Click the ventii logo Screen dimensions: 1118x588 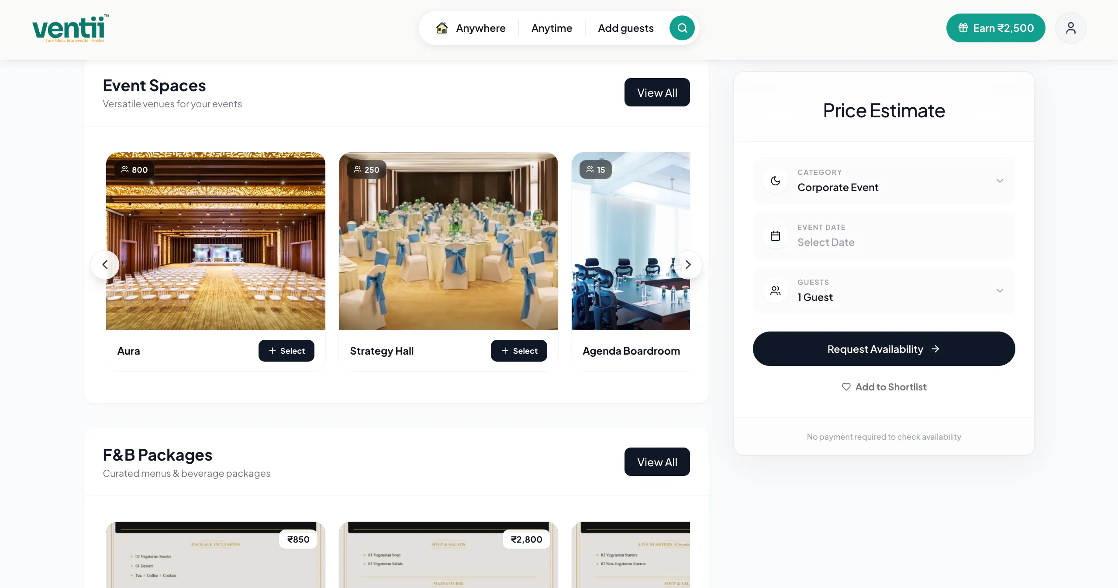point(70,28)
